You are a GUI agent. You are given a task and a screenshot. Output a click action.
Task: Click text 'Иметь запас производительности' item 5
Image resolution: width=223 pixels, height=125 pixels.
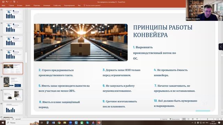pos(64,88)
